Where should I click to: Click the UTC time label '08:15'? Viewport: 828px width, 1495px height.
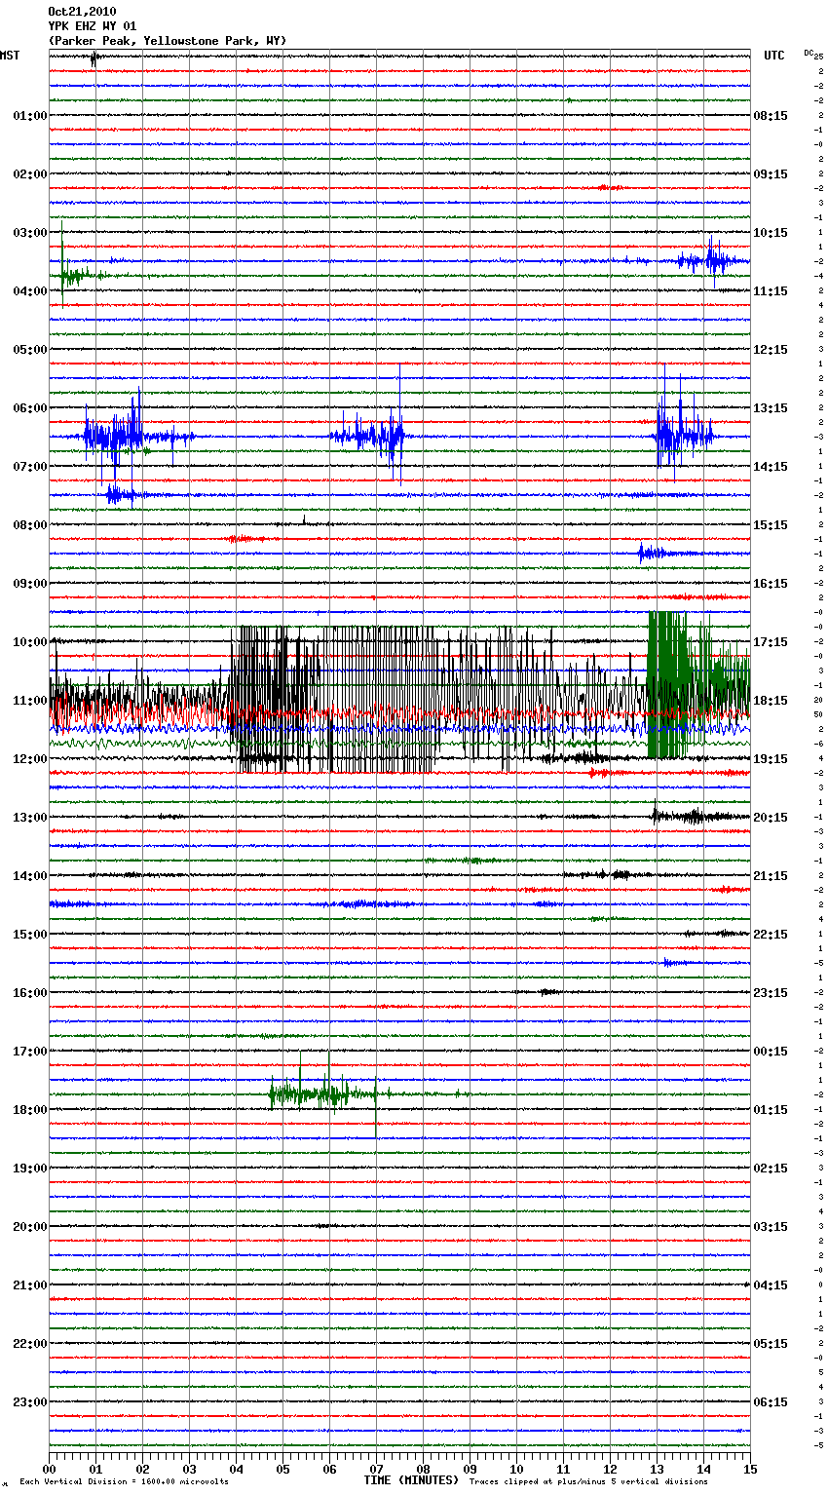[x=771, y=116]
